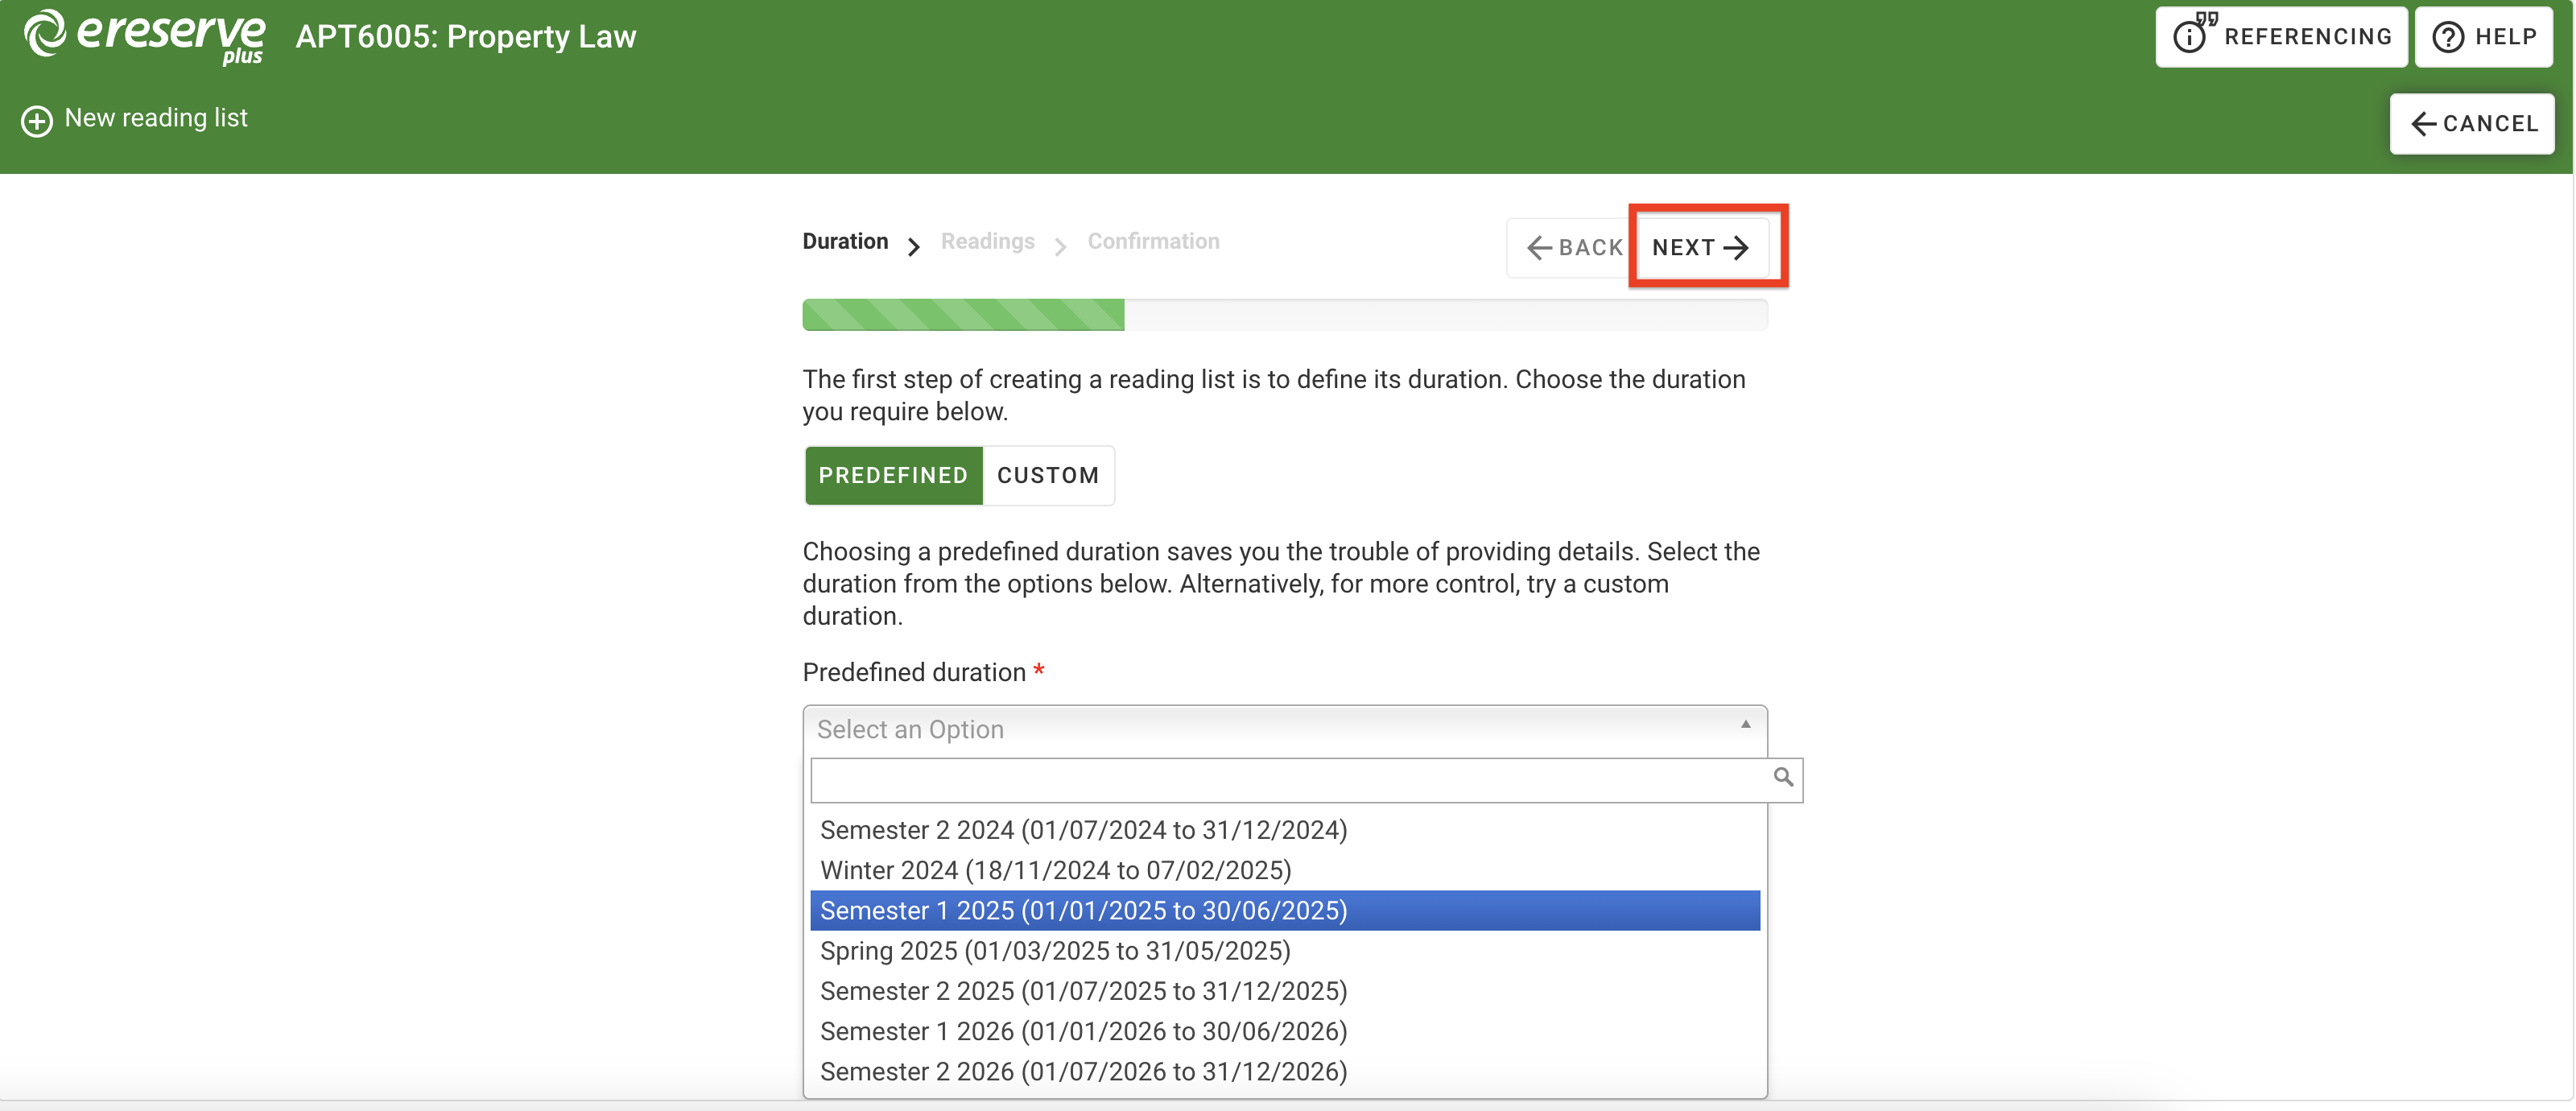Viewport: 2576px width, 1111px height.
Task: Click the Cancel left arrow icon
Action: click(2423, 124)
